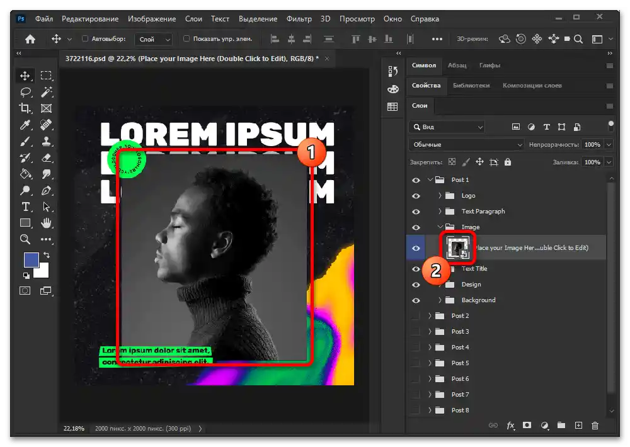Hide the Text Title layer group
The height and width of the screenshot is (447, 630).
point(416,269)
